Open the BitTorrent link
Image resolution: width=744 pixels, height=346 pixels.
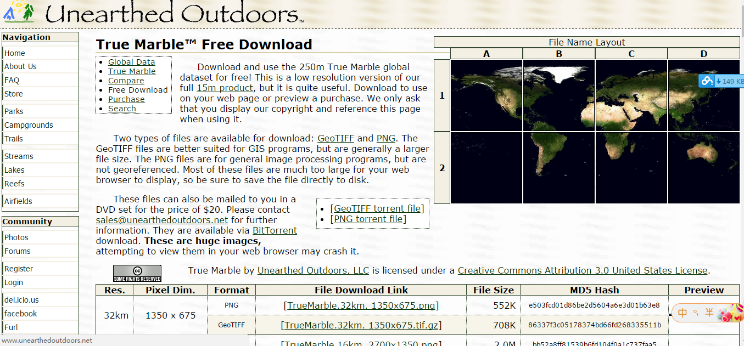point(275,230)
